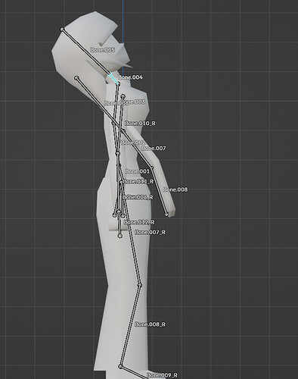Image resolution: width=298 pixels, height=379 pixels.
Task: Select the Bone.001 lower spine label
Action: pyautogui.click(x=137, y=171)
